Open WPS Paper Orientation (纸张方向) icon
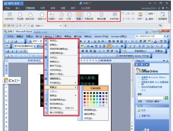This screenshot has height=131, width=173. coord(30,16)
